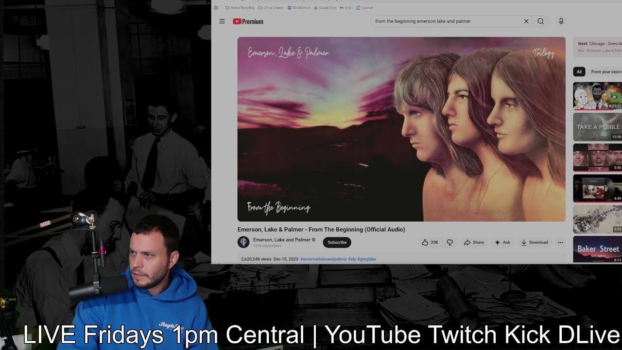Open the YouTube hamburger guide menu
Image resolution: width=622 pixels, height=350 pixels.
coord(222,21)
